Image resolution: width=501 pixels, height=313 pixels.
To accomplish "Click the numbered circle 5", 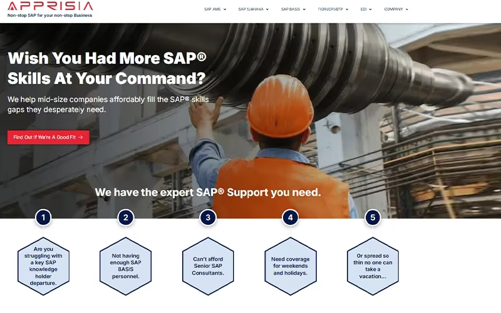I will point(373,218).
